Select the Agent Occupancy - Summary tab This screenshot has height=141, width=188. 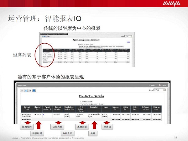[x=54, y=34]
